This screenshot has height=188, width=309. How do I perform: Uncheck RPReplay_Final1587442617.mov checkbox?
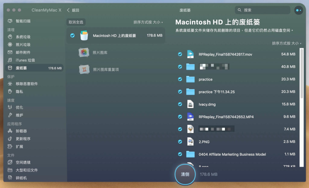(180, 54)
